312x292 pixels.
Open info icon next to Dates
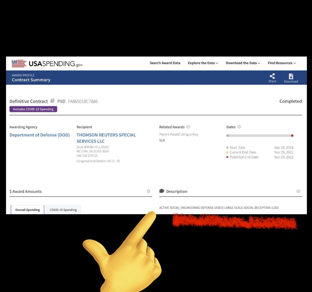(239, 127)
